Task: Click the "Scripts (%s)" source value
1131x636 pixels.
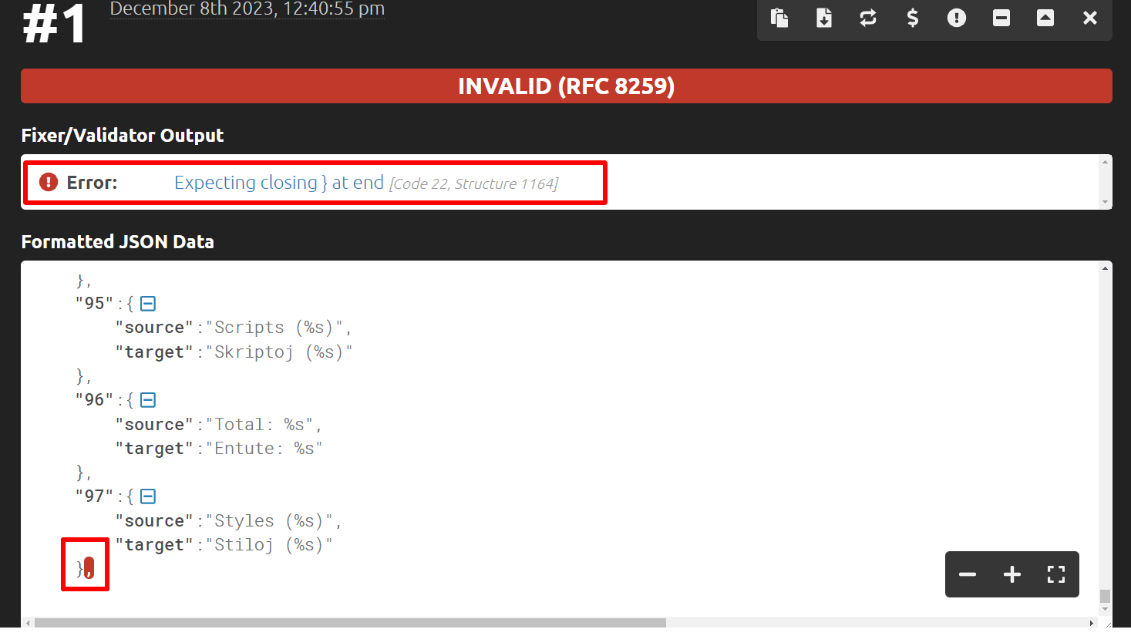Action: coord(274,328)
